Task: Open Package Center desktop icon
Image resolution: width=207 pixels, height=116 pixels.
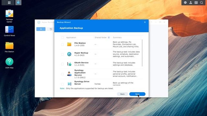Action: point(9,14)
